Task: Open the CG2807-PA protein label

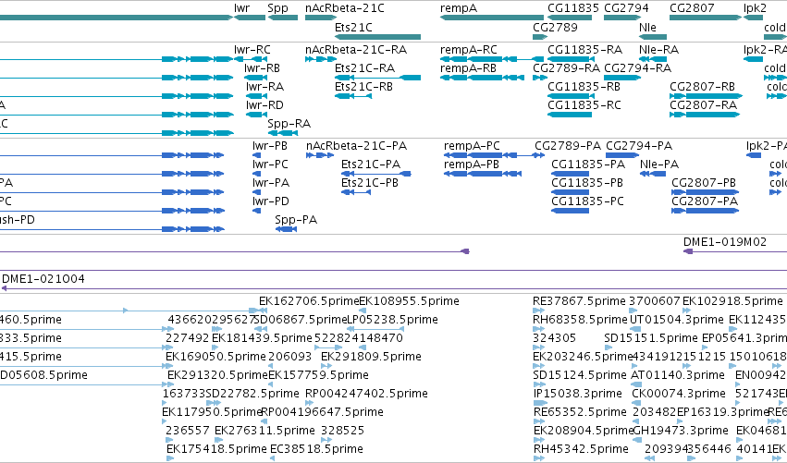Action: click(x=705, y=201)
